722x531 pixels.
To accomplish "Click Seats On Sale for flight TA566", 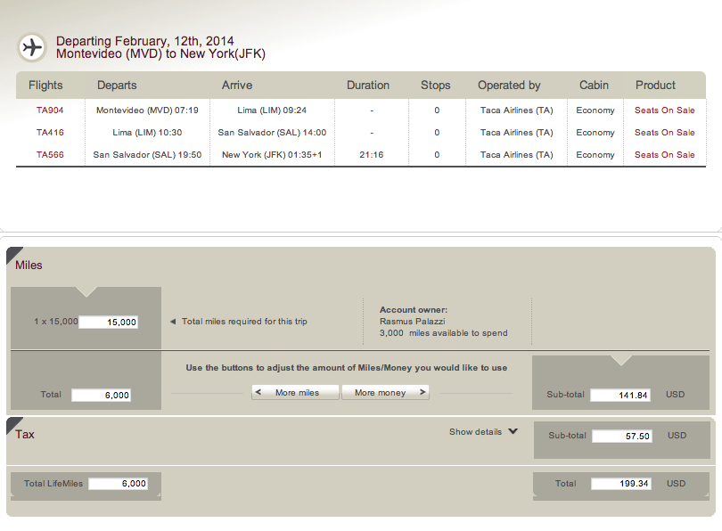I will [664, 155].
